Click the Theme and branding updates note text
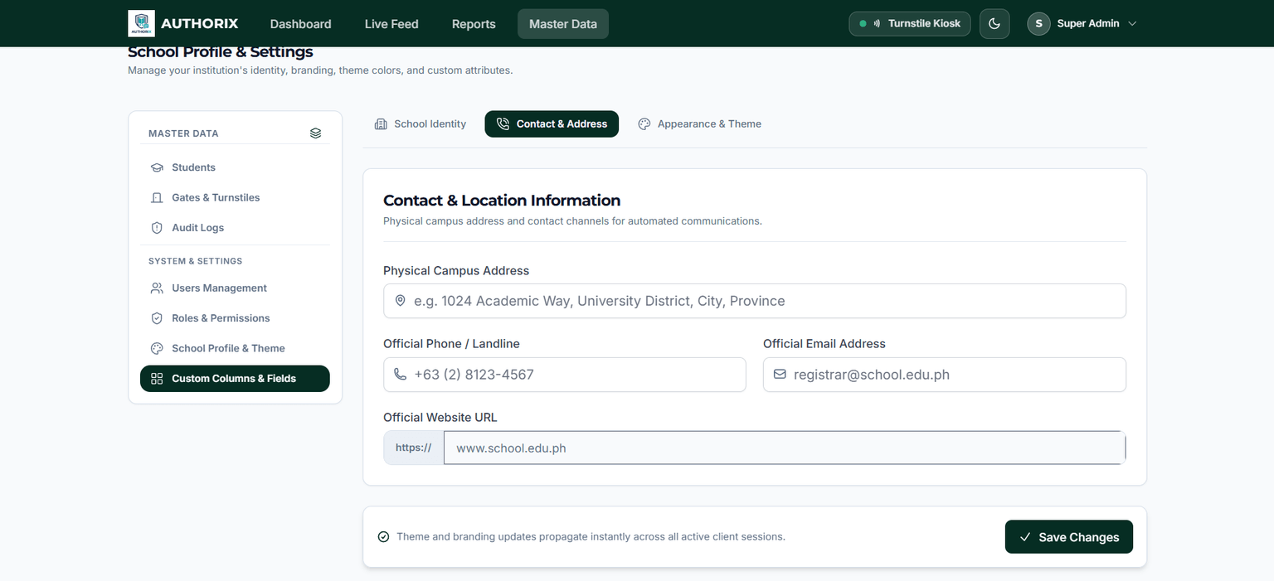 click(591, 537)
